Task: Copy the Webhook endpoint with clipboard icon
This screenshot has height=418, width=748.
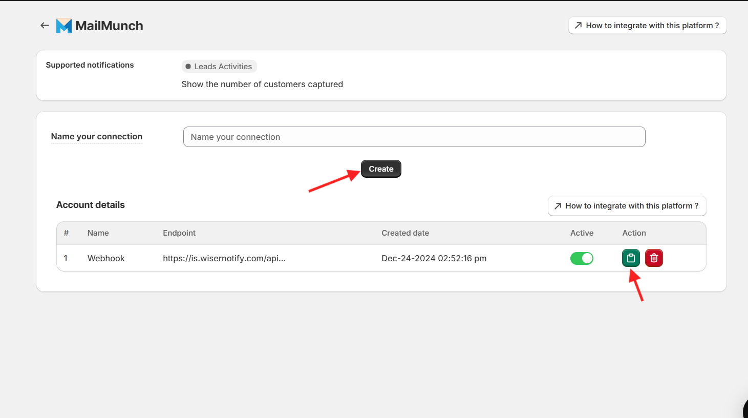Action: [631, 258]
